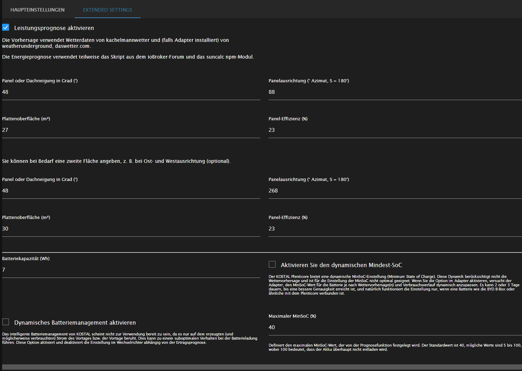Click the Maximaler MinSoC (%) label
This screenshot has width=522, height=371.
coord(292,316)
